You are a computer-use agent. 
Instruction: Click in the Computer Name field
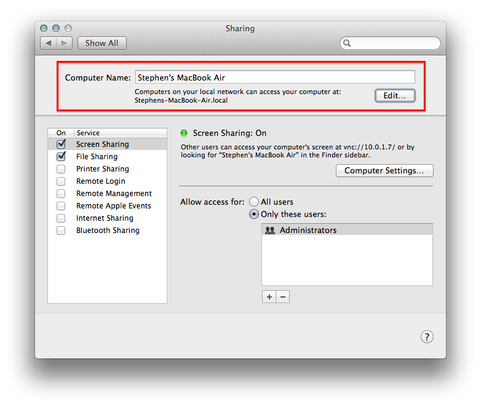coord(275,77)
